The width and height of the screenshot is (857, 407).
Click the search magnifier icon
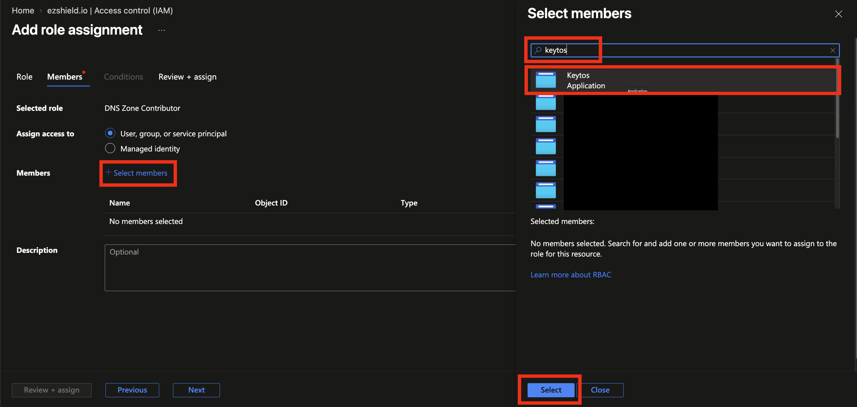538,50
